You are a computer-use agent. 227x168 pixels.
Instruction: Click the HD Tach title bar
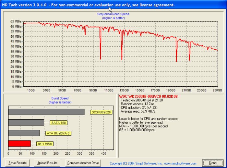[x=88, y=5]
